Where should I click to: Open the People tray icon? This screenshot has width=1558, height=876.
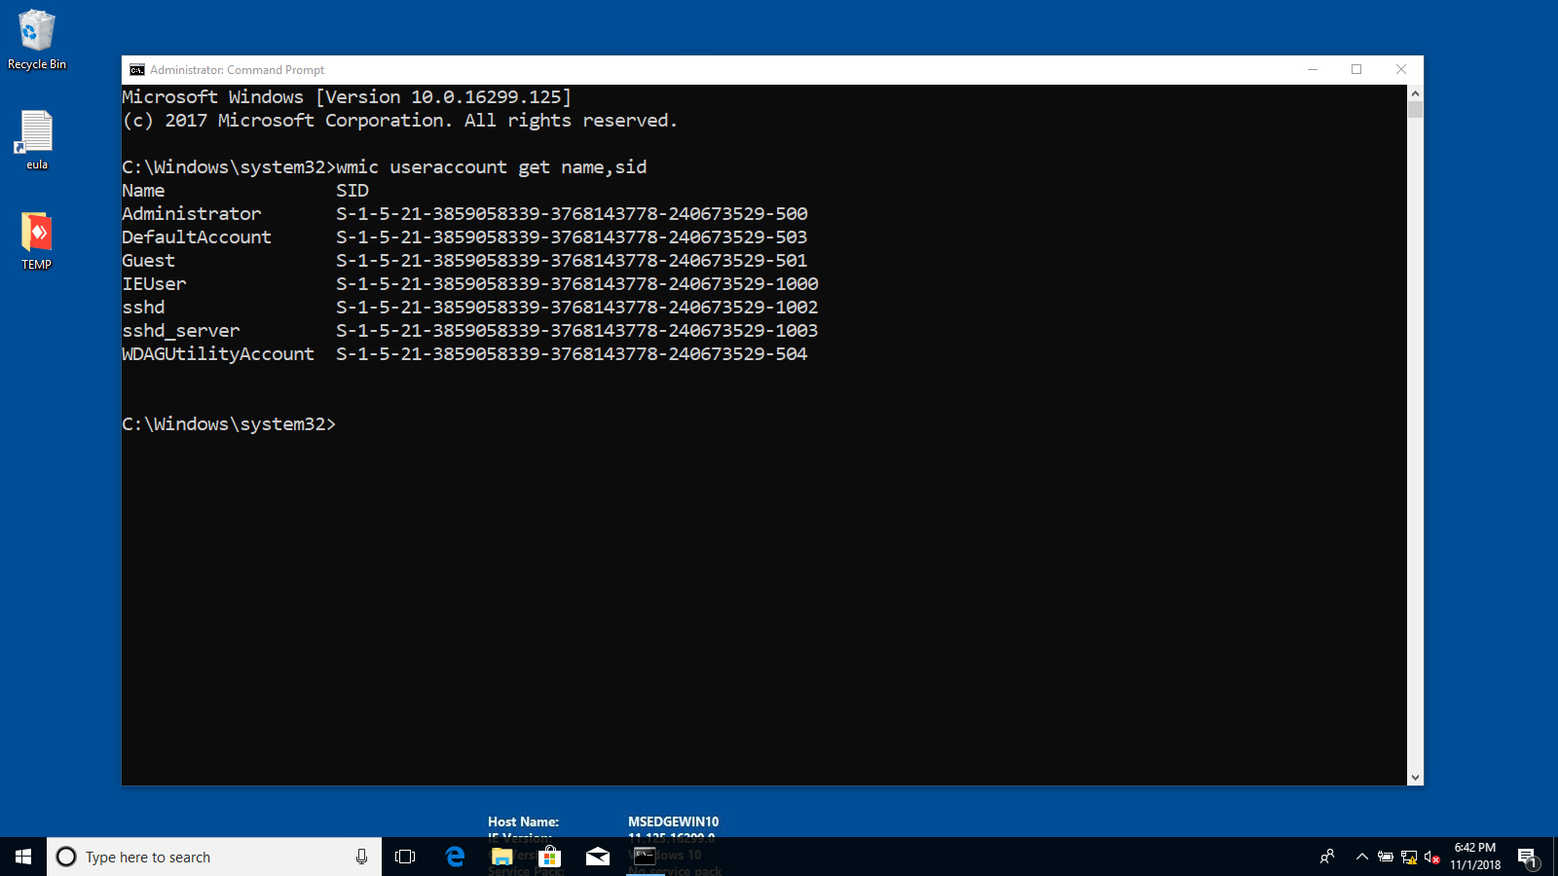tap(1327, 857)
